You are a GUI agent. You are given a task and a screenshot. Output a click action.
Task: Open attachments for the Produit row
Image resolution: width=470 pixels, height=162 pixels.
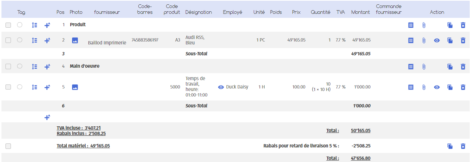(424, 25)
